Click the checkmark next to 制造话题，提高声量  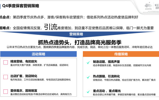pos(88,62)
